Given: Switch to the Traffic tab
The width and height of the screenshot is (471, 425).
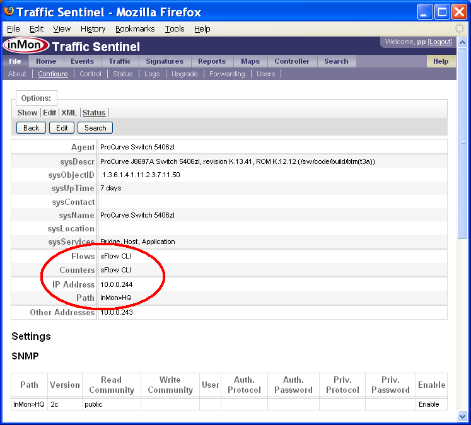Looking at the screenshot, I should click(119, 61).
